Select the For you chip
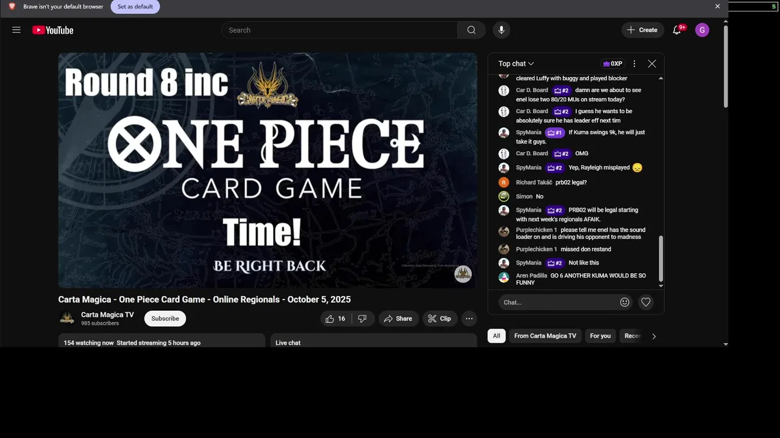 [600, 336]
